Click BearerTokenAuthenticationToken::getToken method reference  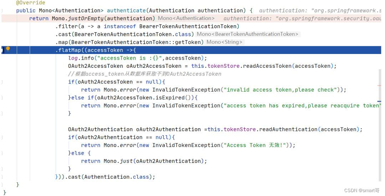(x=136, y=42)
